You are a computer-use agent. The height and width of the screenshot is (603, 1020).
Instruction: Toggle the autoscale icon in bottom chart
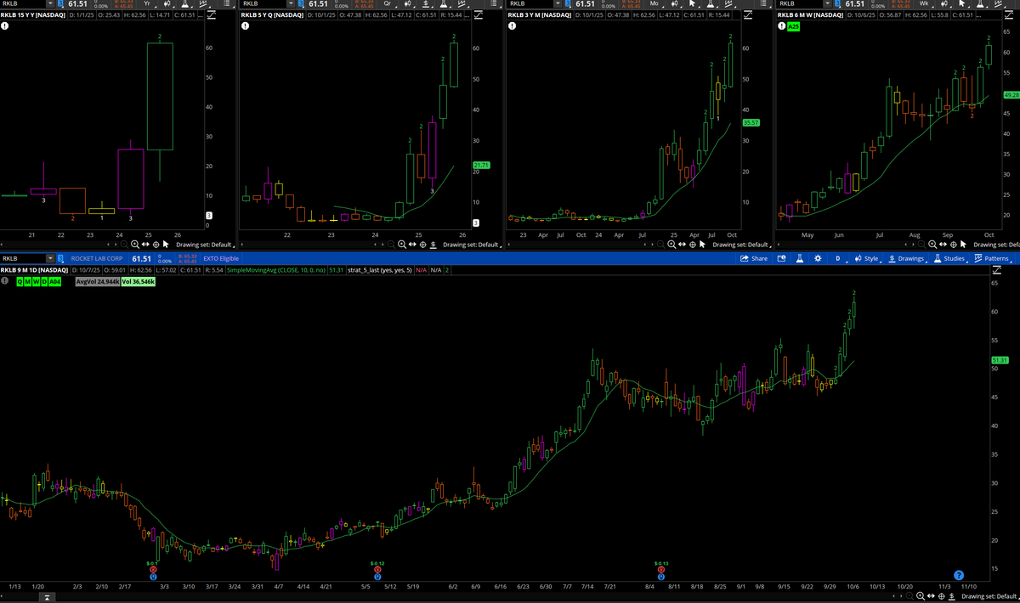click(x=996, y=270)
